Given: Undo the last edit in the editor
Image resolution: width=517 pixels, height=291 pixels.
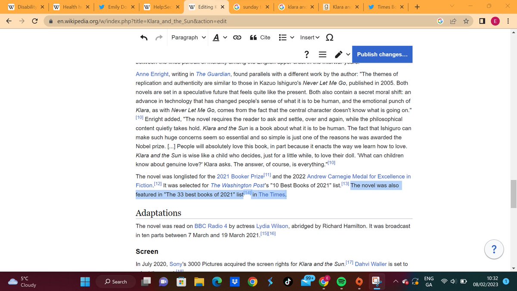Looking at the screenshot, I should tap(144, 38).
